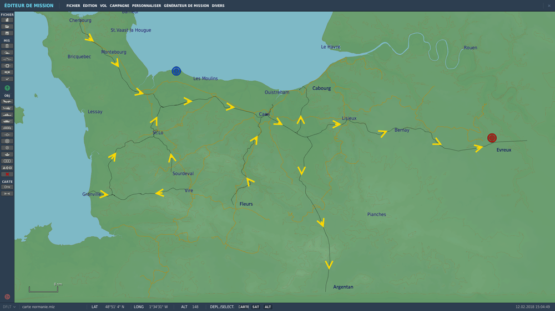Click the Le Havre label on the map
555x311 pixels.
(331, 46)
